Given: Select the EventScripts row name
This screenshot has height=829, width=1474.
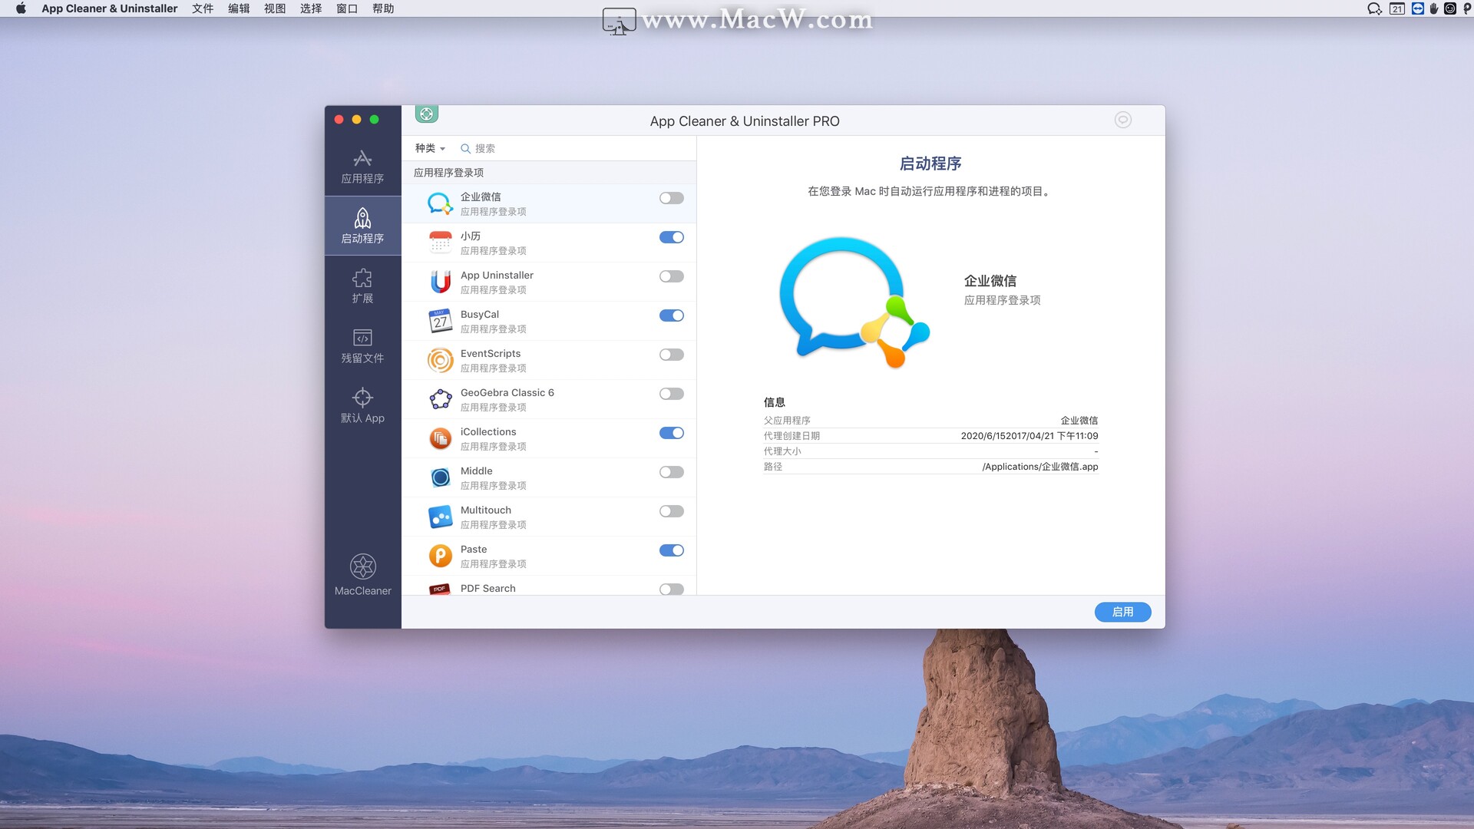Looking at the screenshot, I should (x=491, y=353).
